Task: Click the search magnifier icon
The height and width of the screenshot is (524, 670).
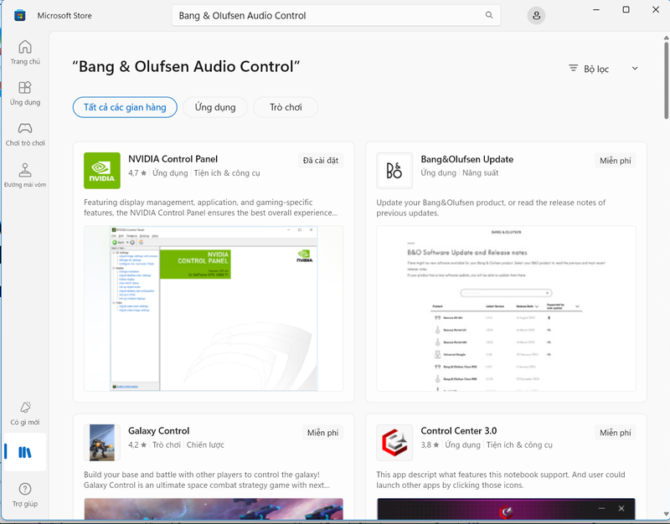Action: coord(489,15)
